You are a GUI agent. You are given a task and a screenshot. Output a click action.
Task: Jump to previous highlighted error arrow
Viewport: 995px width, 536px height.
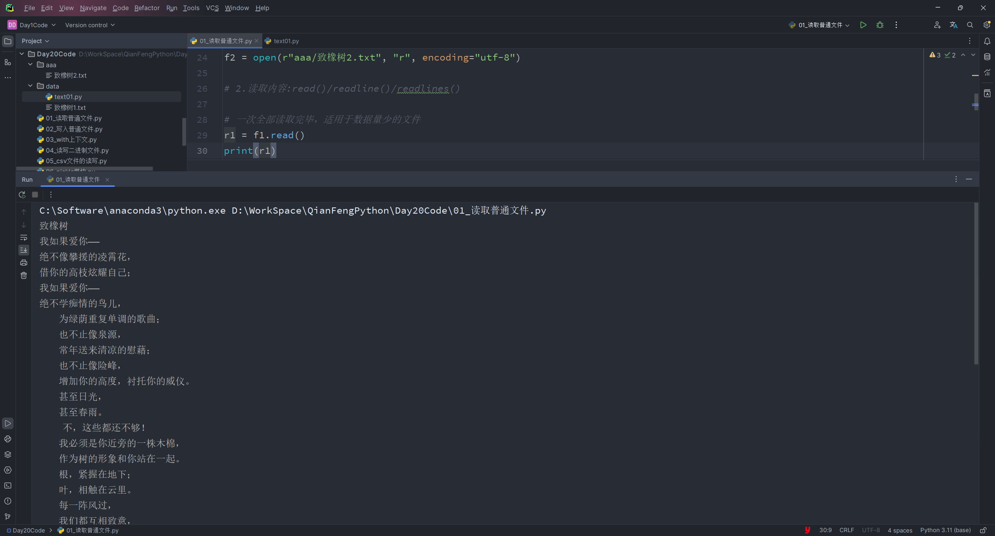tap(963, 55)
